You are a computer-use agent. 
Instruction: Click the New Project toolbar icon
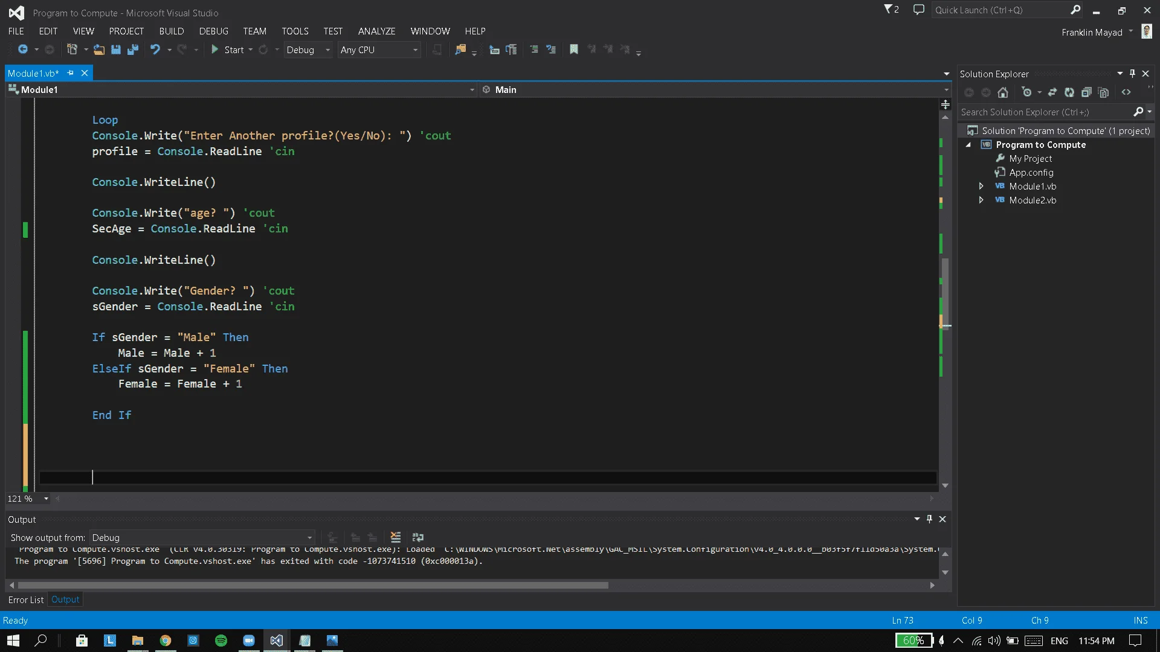coord(72,50)
